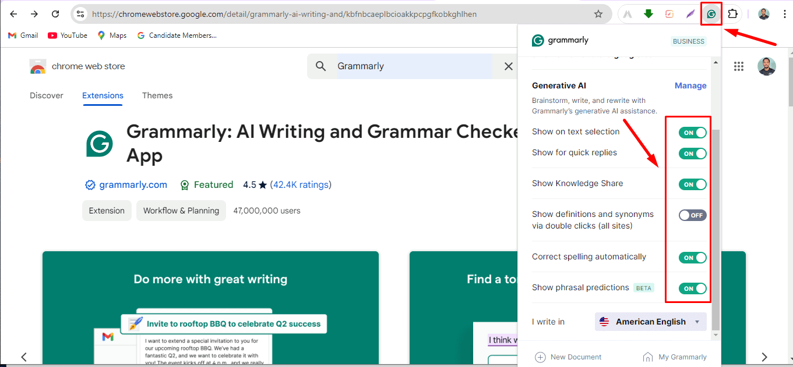The image size is (793, 367).
Task: Click the web store search field
Action: pos(414,66)
